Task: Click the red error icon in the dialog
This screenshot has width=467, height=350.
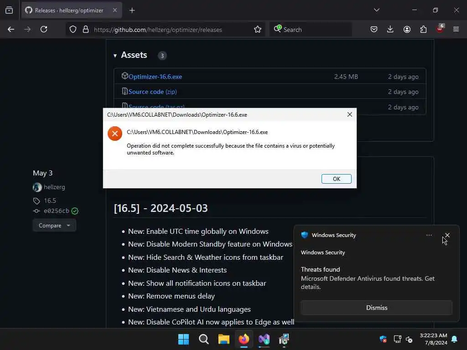Action: [114, 134]
